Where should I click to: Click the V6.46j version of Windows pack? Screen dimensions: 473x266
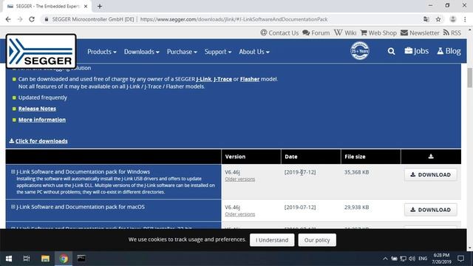tap(233, 172)
